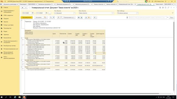Expand the Имя таблицы dropdown Основные данные
177x99 pixels.
tap(137, 13)
